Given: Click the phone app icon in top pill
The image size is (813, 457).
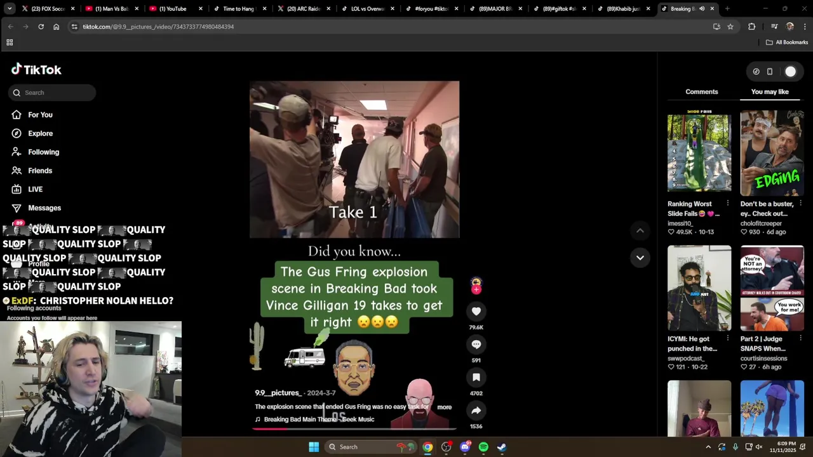Looking at the screenshot, I should [770, 72].
